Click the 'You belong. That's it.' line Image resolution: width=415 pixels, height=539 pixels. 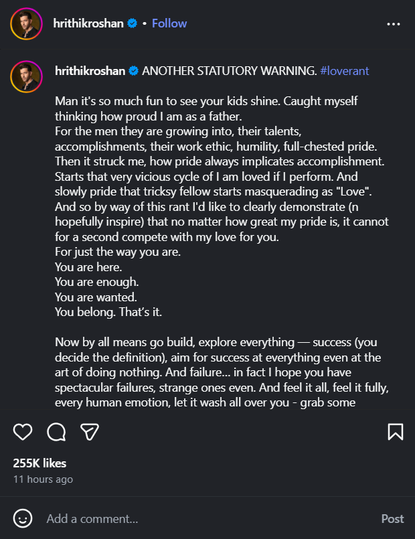click(108, 312)
